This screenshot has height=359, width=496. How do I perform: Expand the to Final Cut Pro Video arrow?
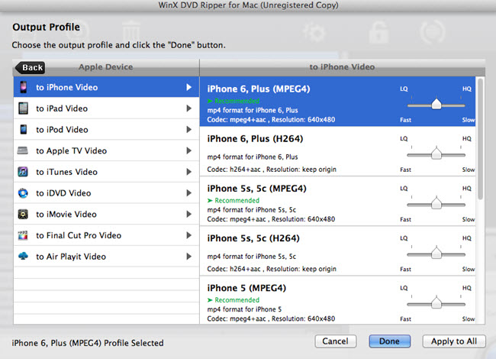188,235
